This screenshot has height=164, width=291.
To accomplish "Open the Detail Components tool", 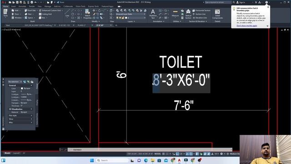I will [217, 14].
